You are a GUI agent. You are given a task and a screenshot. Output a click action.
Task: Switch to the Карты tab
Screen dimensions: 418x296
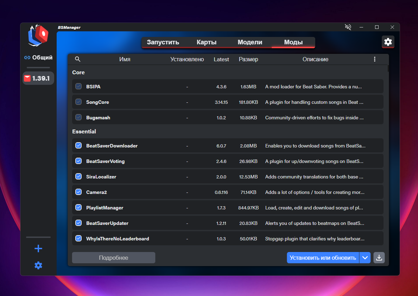click(x=207, y=42)
